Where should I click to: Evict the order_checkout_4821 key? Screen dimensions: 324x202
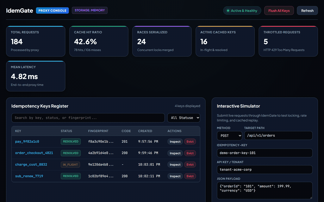(x=190, y=153)
